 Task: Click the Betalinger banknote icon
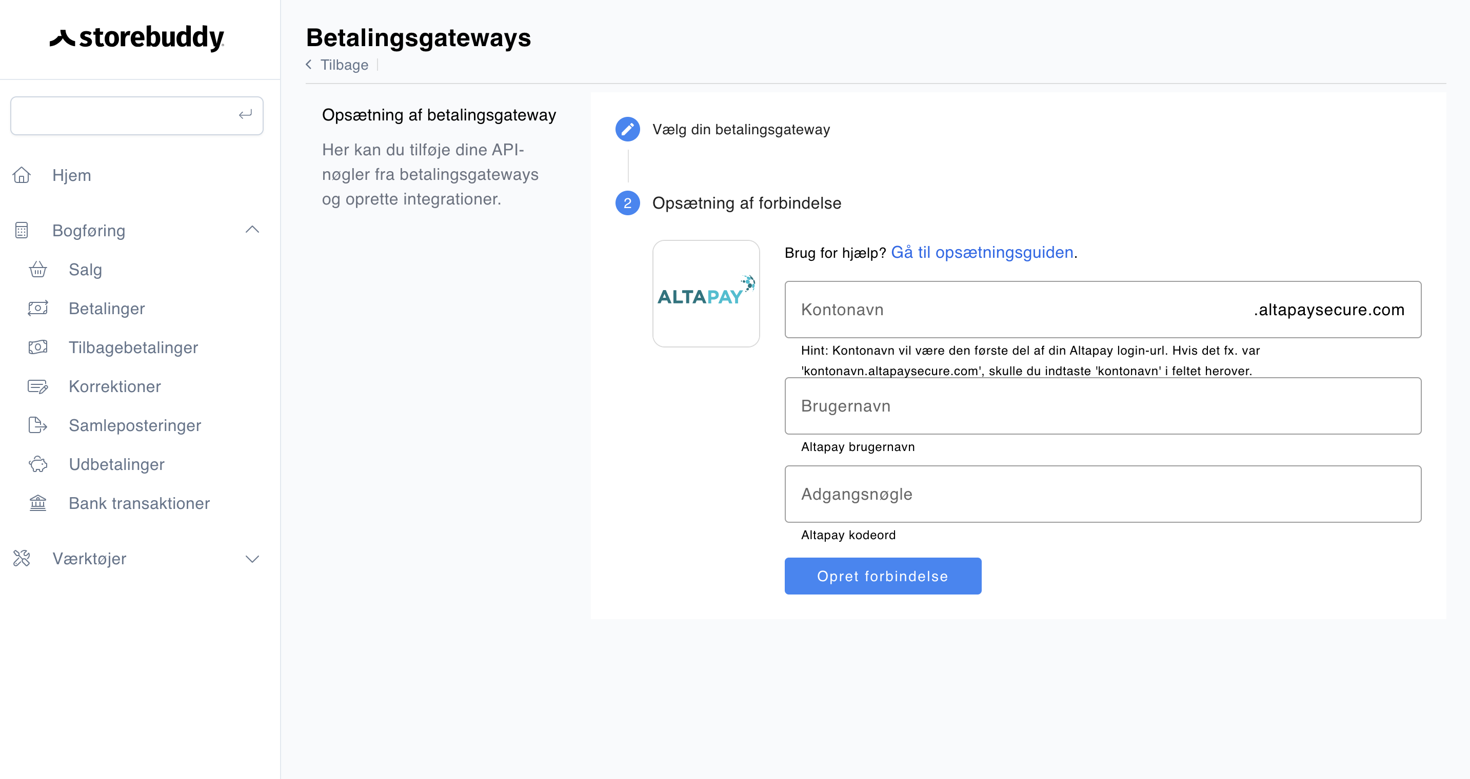[x=38, y=309]
